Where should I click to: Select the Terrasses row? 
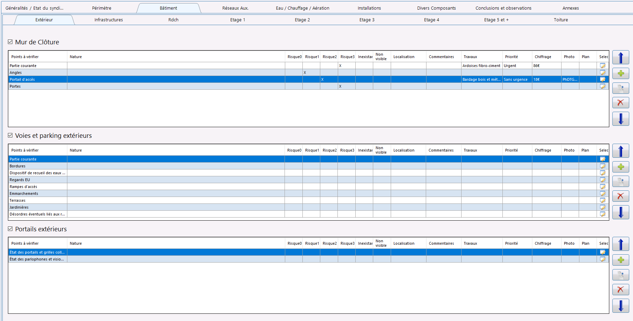(x=308, y=200)
